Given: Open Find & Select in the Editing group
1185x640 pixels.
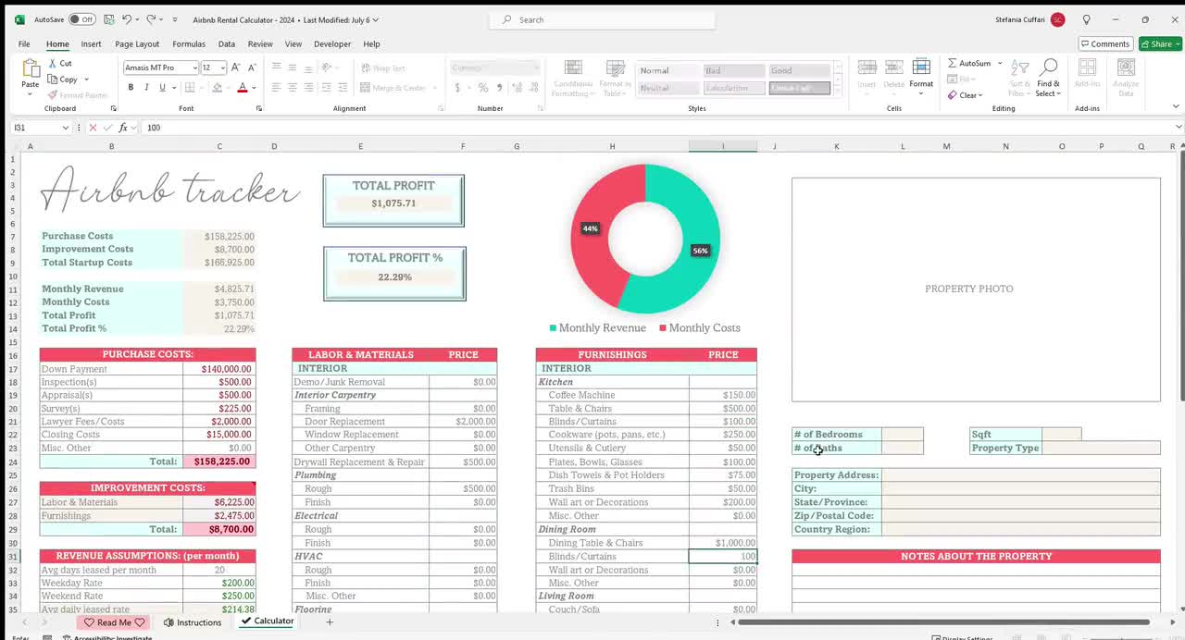Looking at the screenshot, I should click(x=1047, y=78).
